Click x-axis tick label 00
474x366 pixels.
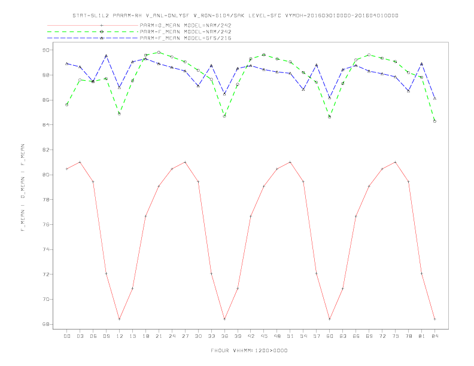pyautogui.click(x=67, y=336)
